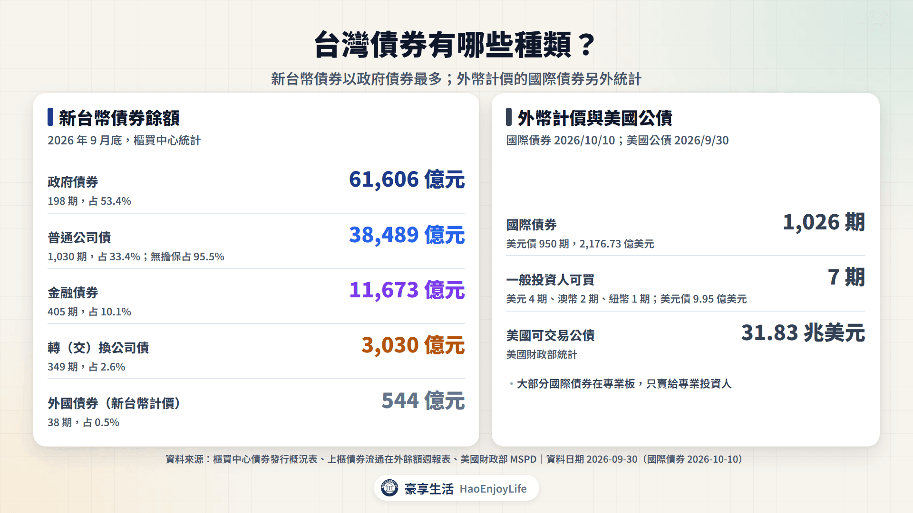Click the text 美元債 950 期，2,176.73 億美元
The width and height of the screenshot is (913, 513).
click(580, 244)
